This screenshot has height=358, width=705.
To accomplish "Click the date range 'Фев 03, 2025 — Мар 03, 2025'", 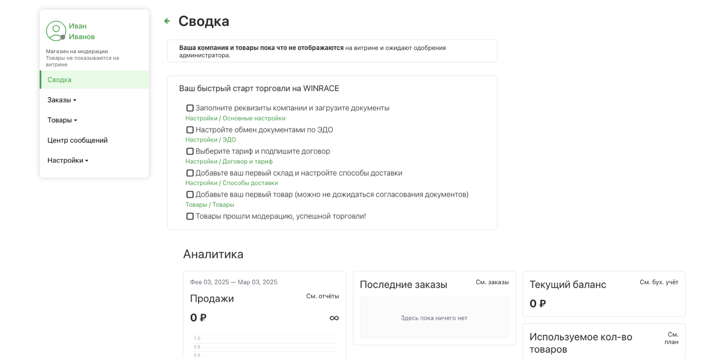I will (234, 282).
